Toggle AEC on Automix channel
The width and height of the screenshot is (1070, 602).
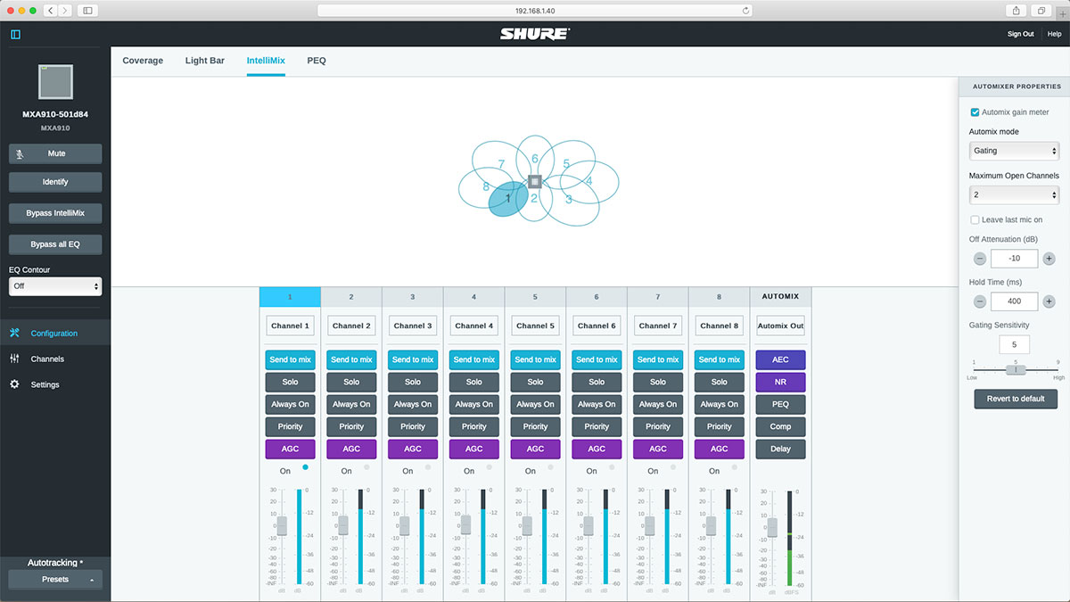pyautogui.click(x=780, y=359)
